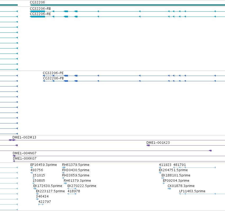Select transcript CG32206-RB label
This screenshot has height=211, width=225.
click(x=40, y=9)
